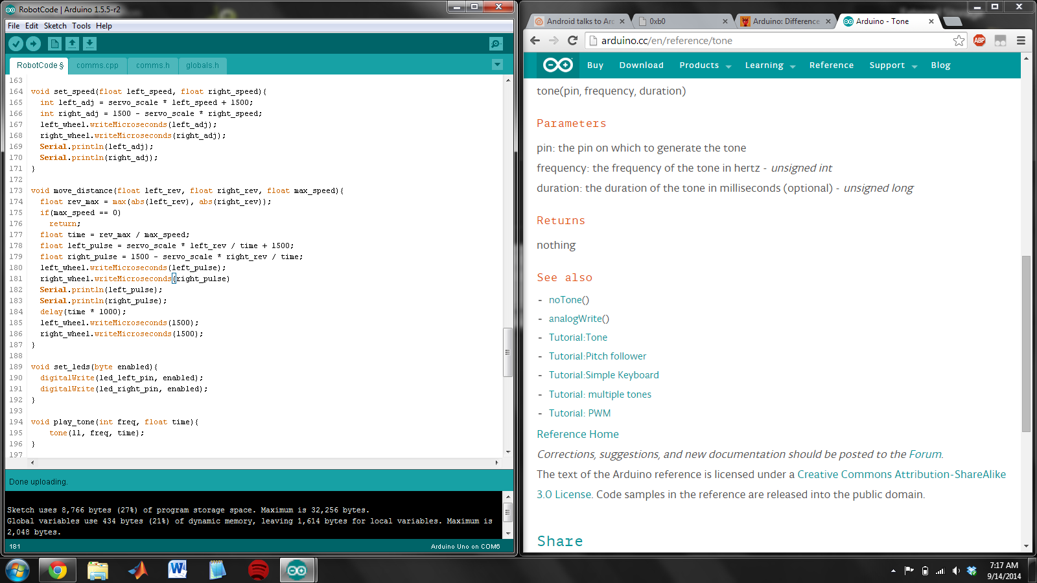Open Windows Explorer from the taskbar
The image size is (1037, 583).
click(98, 570)
